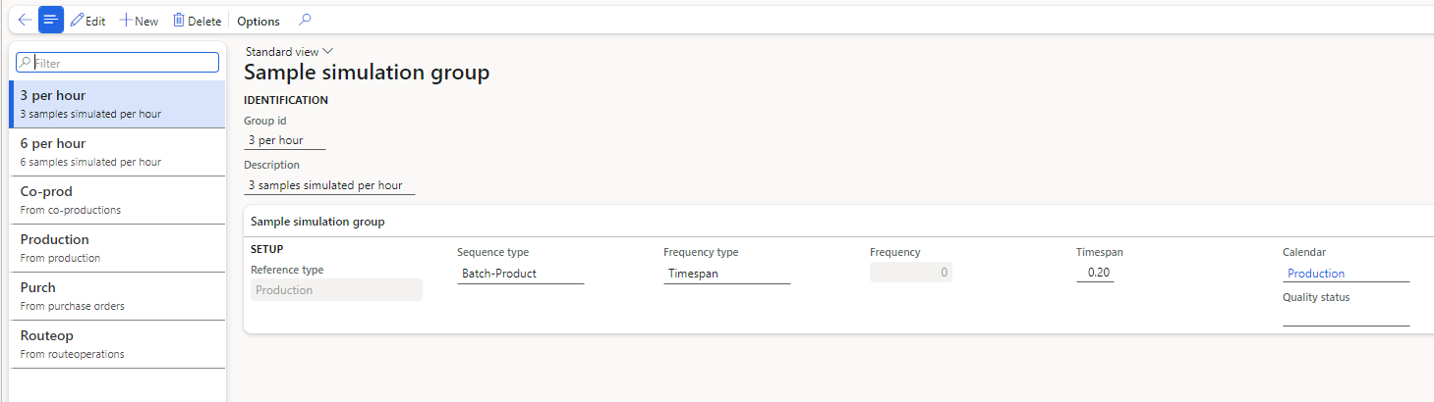This screenshot has width=1434, height=402.
Task: Click the Description text field
Action: click(329, 184)
